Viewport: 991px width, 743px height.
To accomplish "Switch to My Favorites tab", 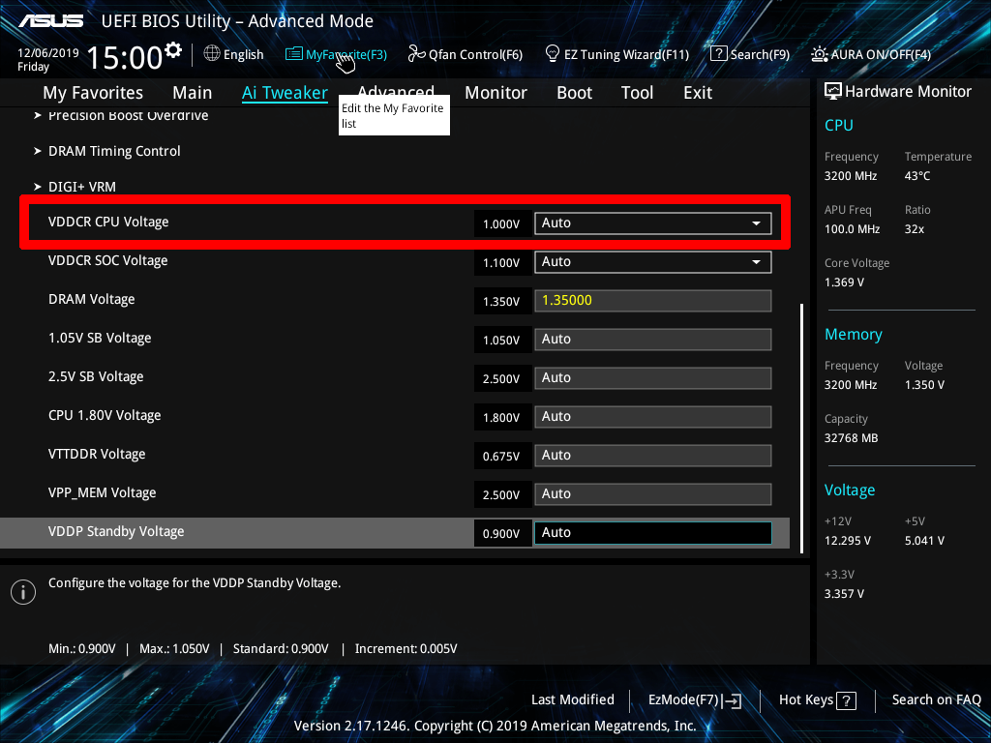I will [93, 93].
